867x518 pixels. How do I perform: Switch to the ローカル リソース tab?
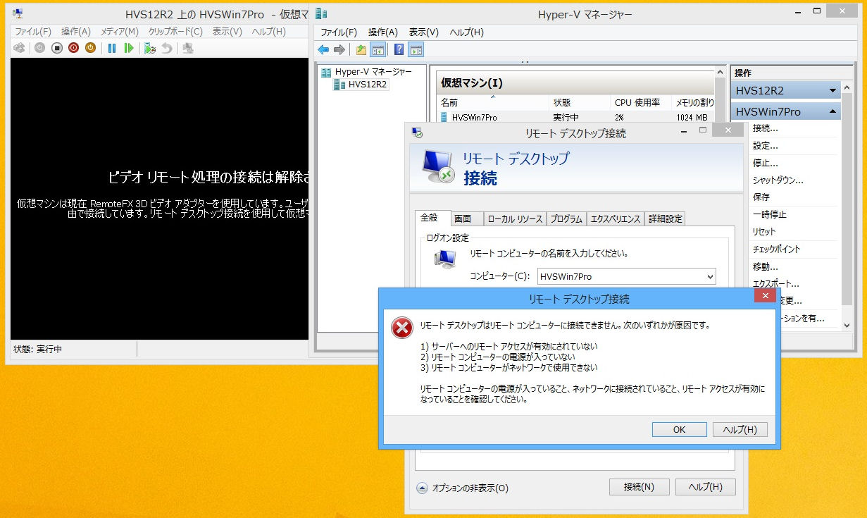[515, 218]
